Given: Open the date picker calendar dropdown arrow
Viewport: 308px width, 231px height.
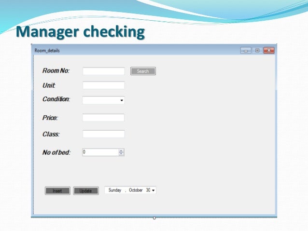Looking at the screenshot, I should [153, 190].
